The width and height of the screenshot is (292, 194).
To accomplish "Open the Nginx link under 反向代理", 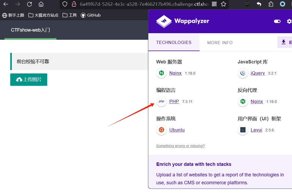I will click(x=257, y=101).
